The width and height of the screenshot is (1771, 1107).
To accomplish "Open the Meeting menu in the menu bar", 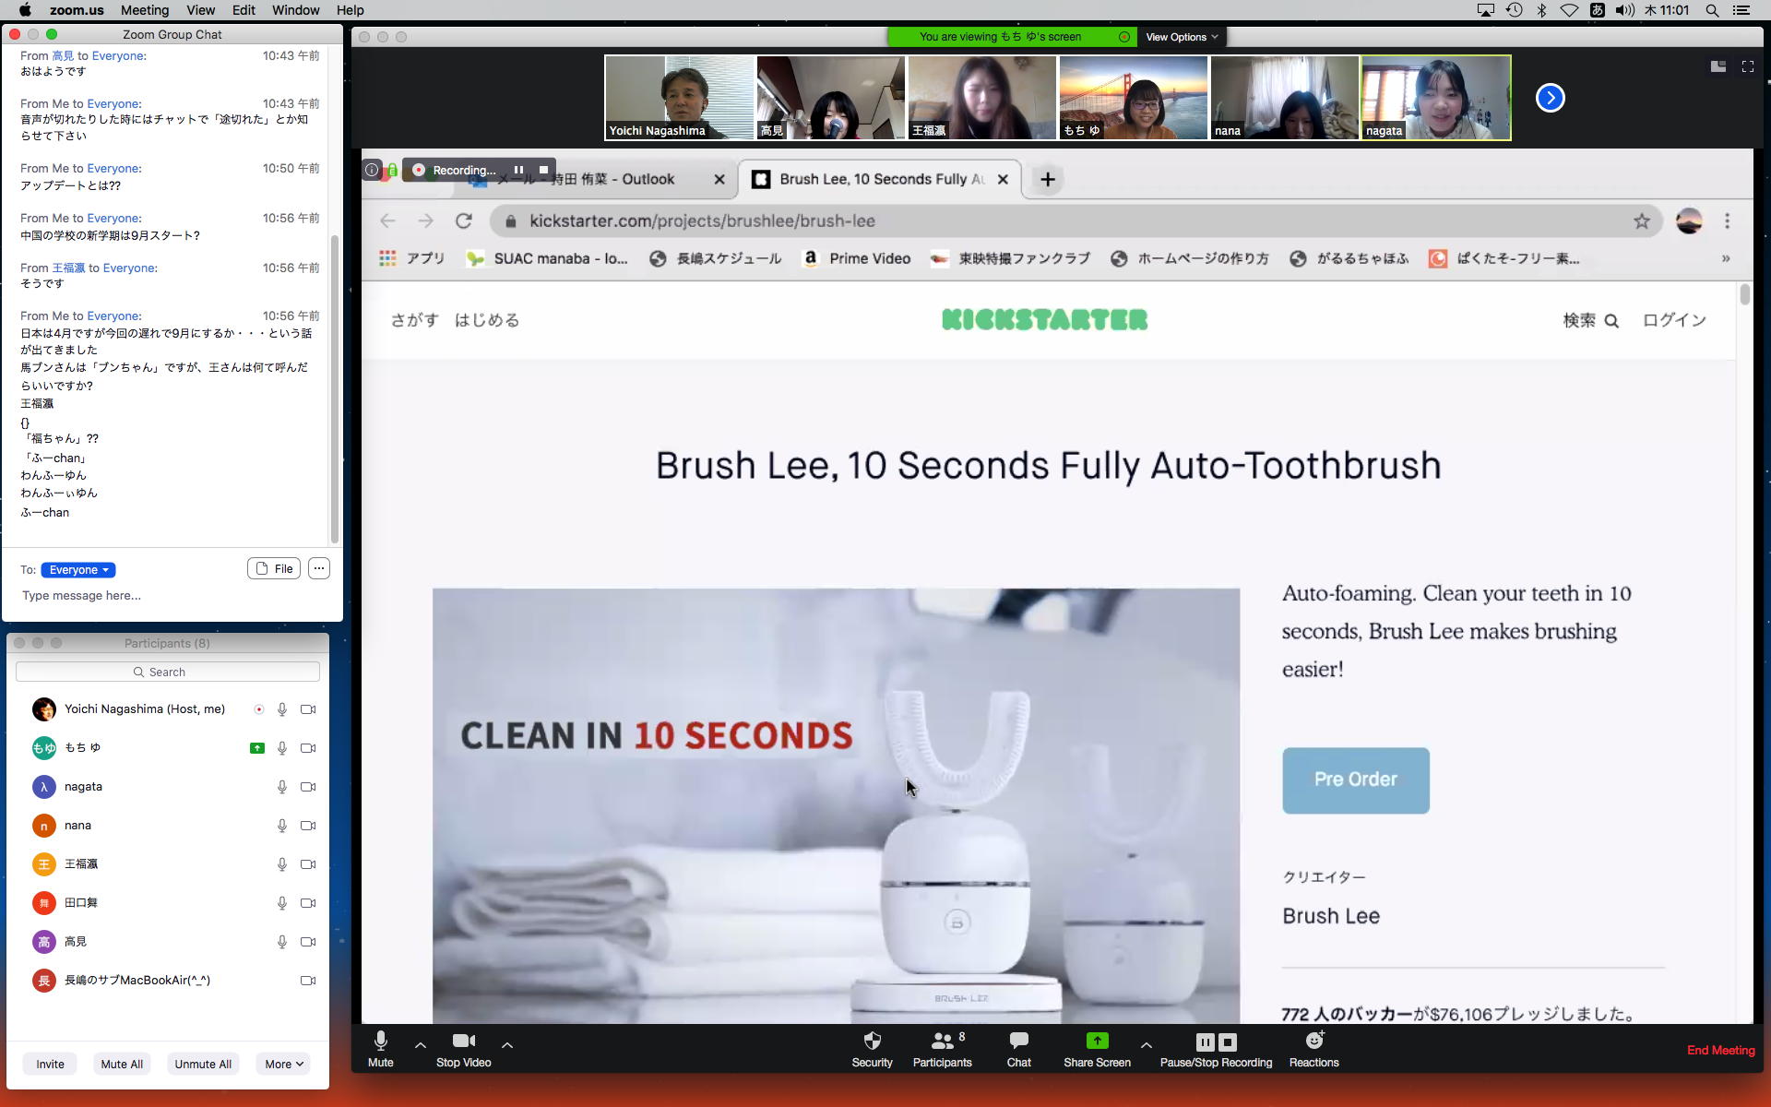I will (x=145, y=10).
